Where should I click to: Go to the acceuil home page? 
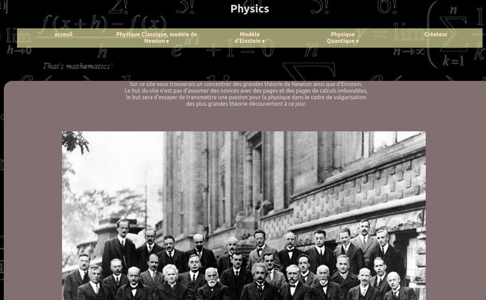pyautogui.click(x=63, y=34)
